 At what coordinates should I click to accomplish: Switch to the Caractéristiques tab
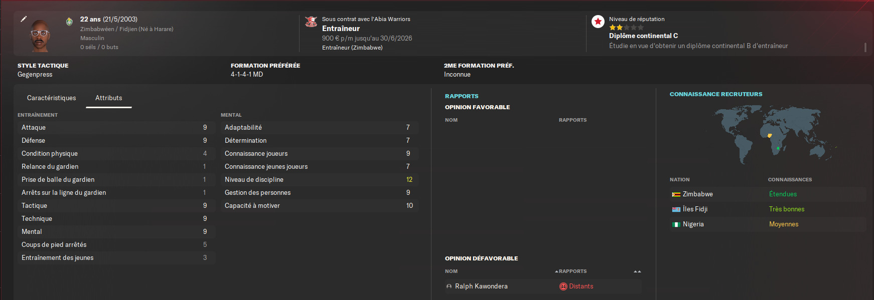(52, 98)
